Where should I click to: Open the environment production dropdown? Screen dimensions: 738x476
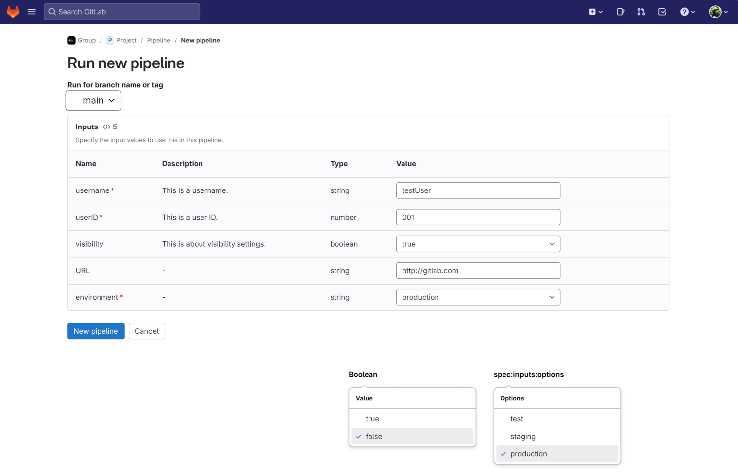pyautogui.click(x=477, y=297)
